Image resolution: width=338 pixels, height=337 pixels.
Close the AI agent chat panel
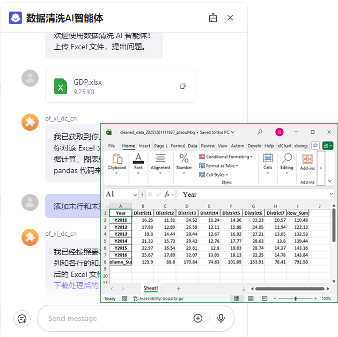[x=230, y=18]
